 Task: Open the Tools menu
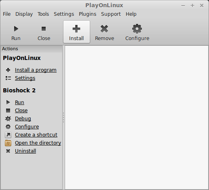(43, 14)
